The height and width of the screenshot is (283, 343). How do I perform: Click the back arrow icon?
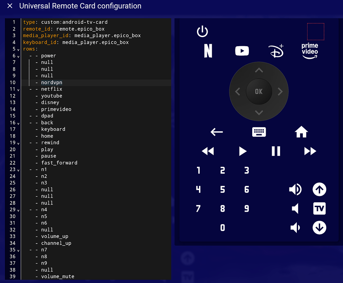[x=216, y=132]
